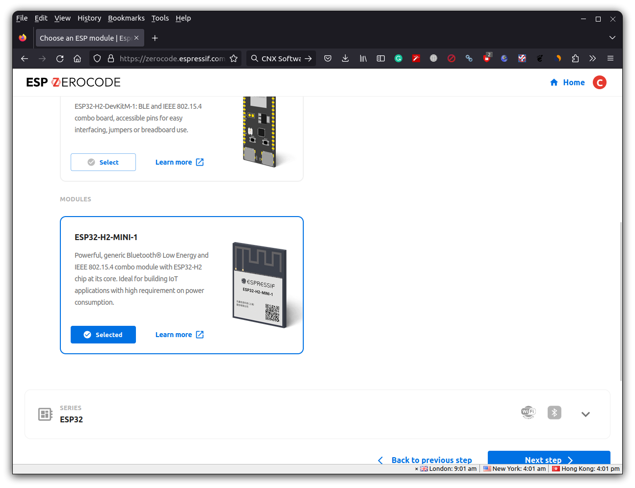635x488 pixels.
Task: Open the library icon
Action: (363, 58)
